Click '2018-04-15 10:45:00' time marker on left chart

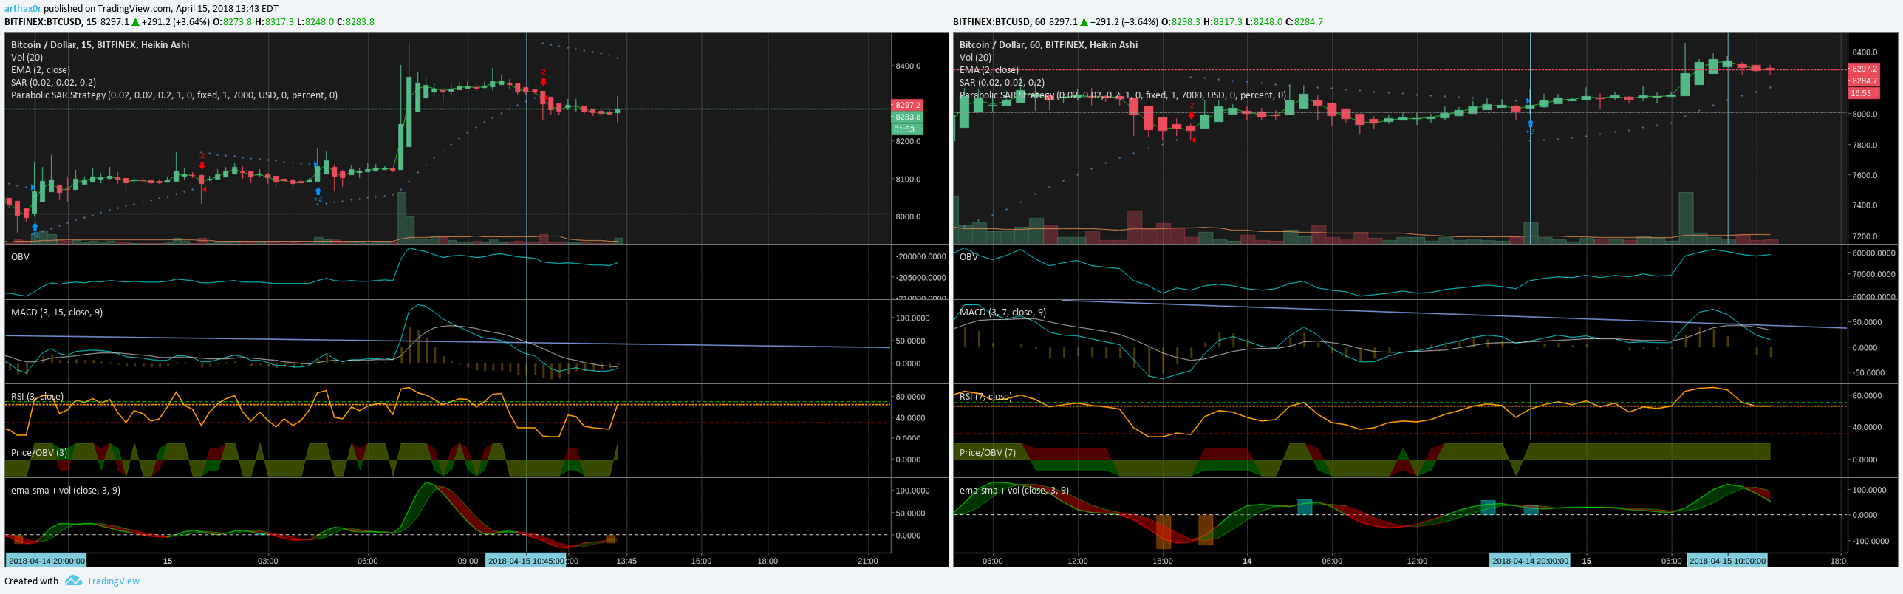tap(525, 561)
